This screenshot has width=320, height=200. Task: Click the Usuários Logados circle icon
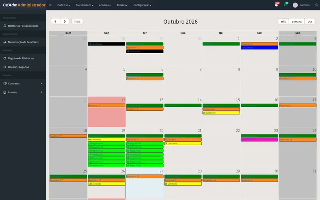pyautogui.click(x=5, y=67)
